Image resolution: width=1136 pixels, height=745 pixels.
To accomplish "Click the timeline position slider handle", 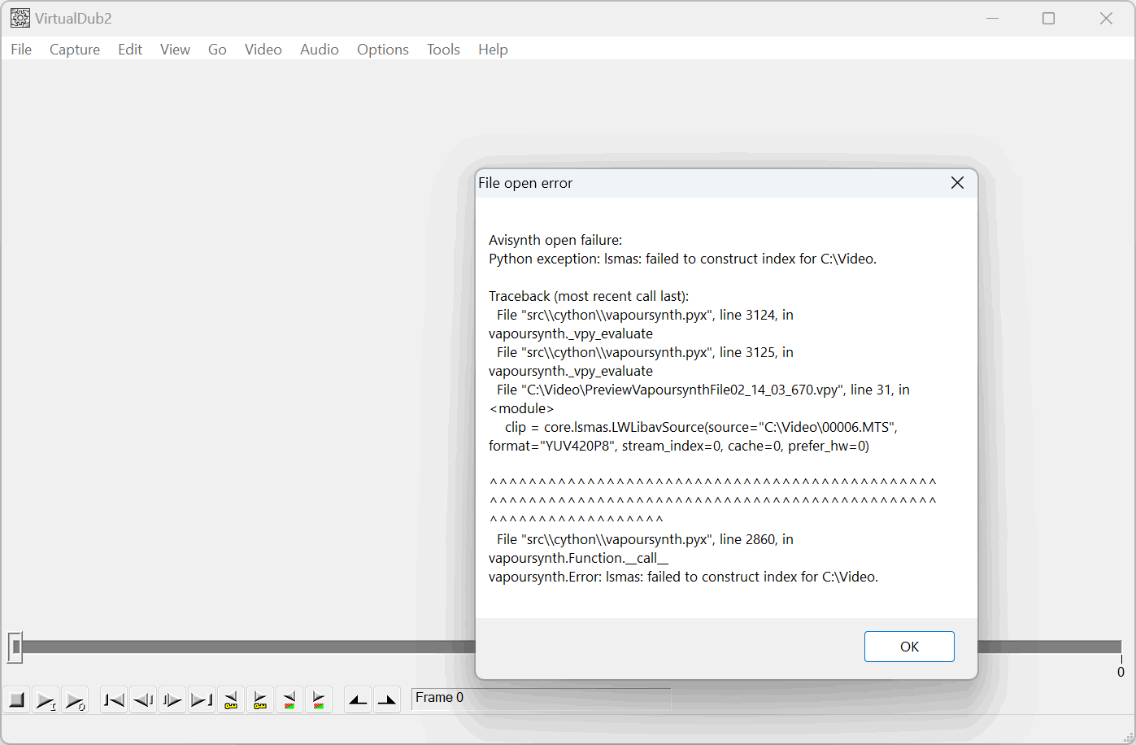I will coord(15,647).
